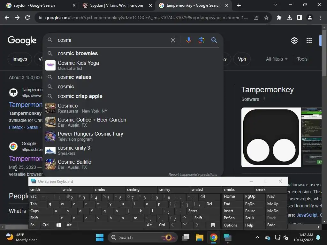Share this page from the address bar
This screenshot has width=327, height=245.
[256, 18]
